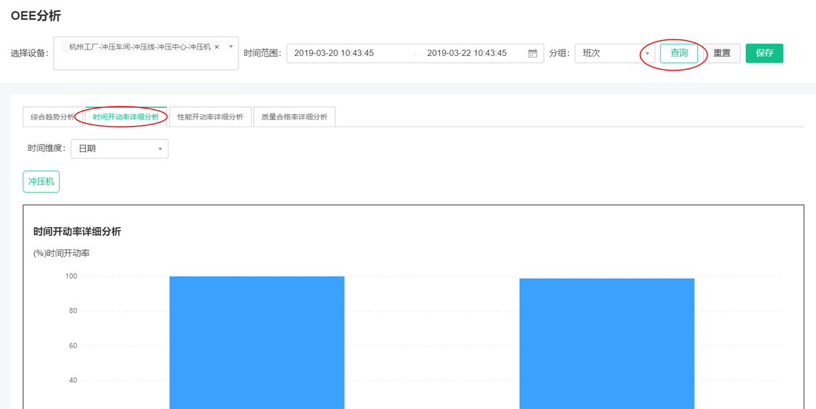
Task: Click the 时间开动率详细分析 chart heading
Action: [77, 231]
